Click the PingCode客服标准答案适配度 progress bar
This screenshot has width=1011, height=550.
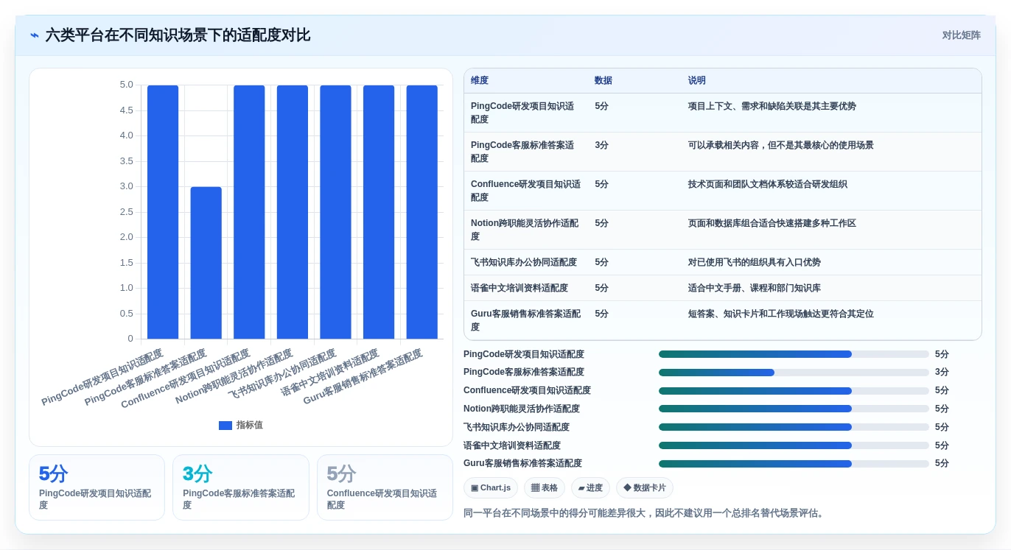point(794,373)
